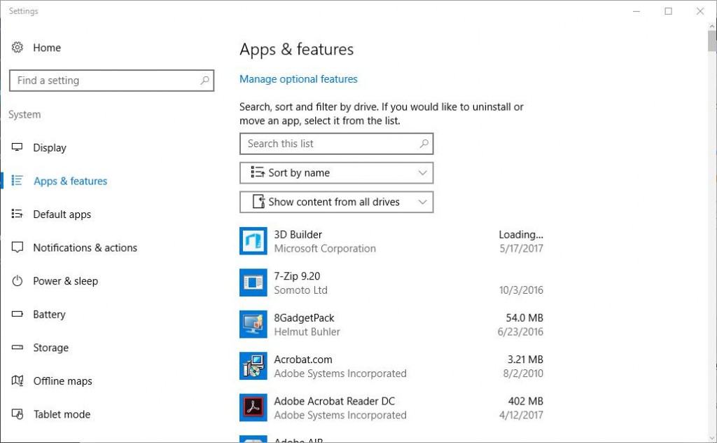The width and height of the screenshot is (717, 443).
Task: Open Notifications & actions via its speech bubble icon
Action: [17, 247]
